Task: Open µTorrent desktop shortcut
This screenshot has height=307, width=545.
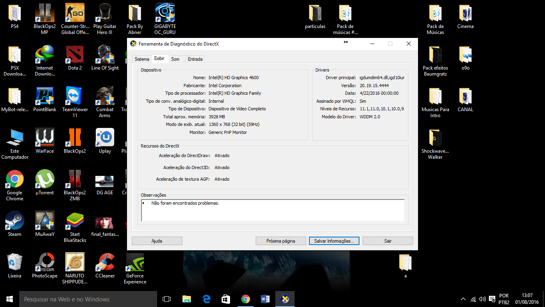Action: [45, 183]
